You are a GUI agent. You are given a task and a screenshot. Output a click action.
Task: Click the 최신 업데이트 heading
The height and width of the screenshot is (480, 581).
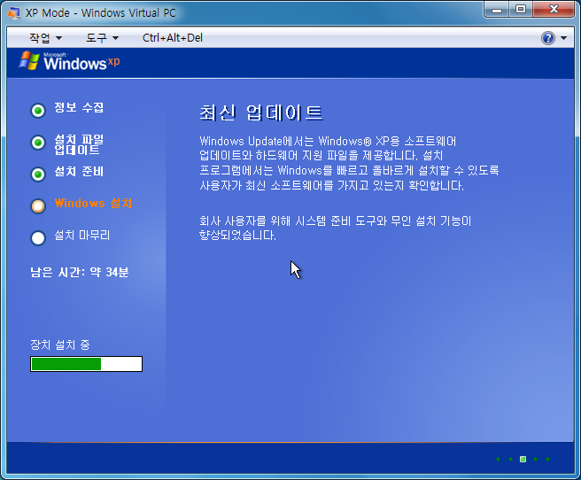pyautogui.click(x=261, y=112)
